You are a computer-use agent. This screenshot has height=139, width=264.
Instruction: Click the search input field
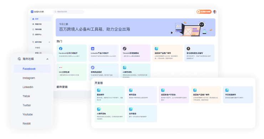tap(68, 12)
